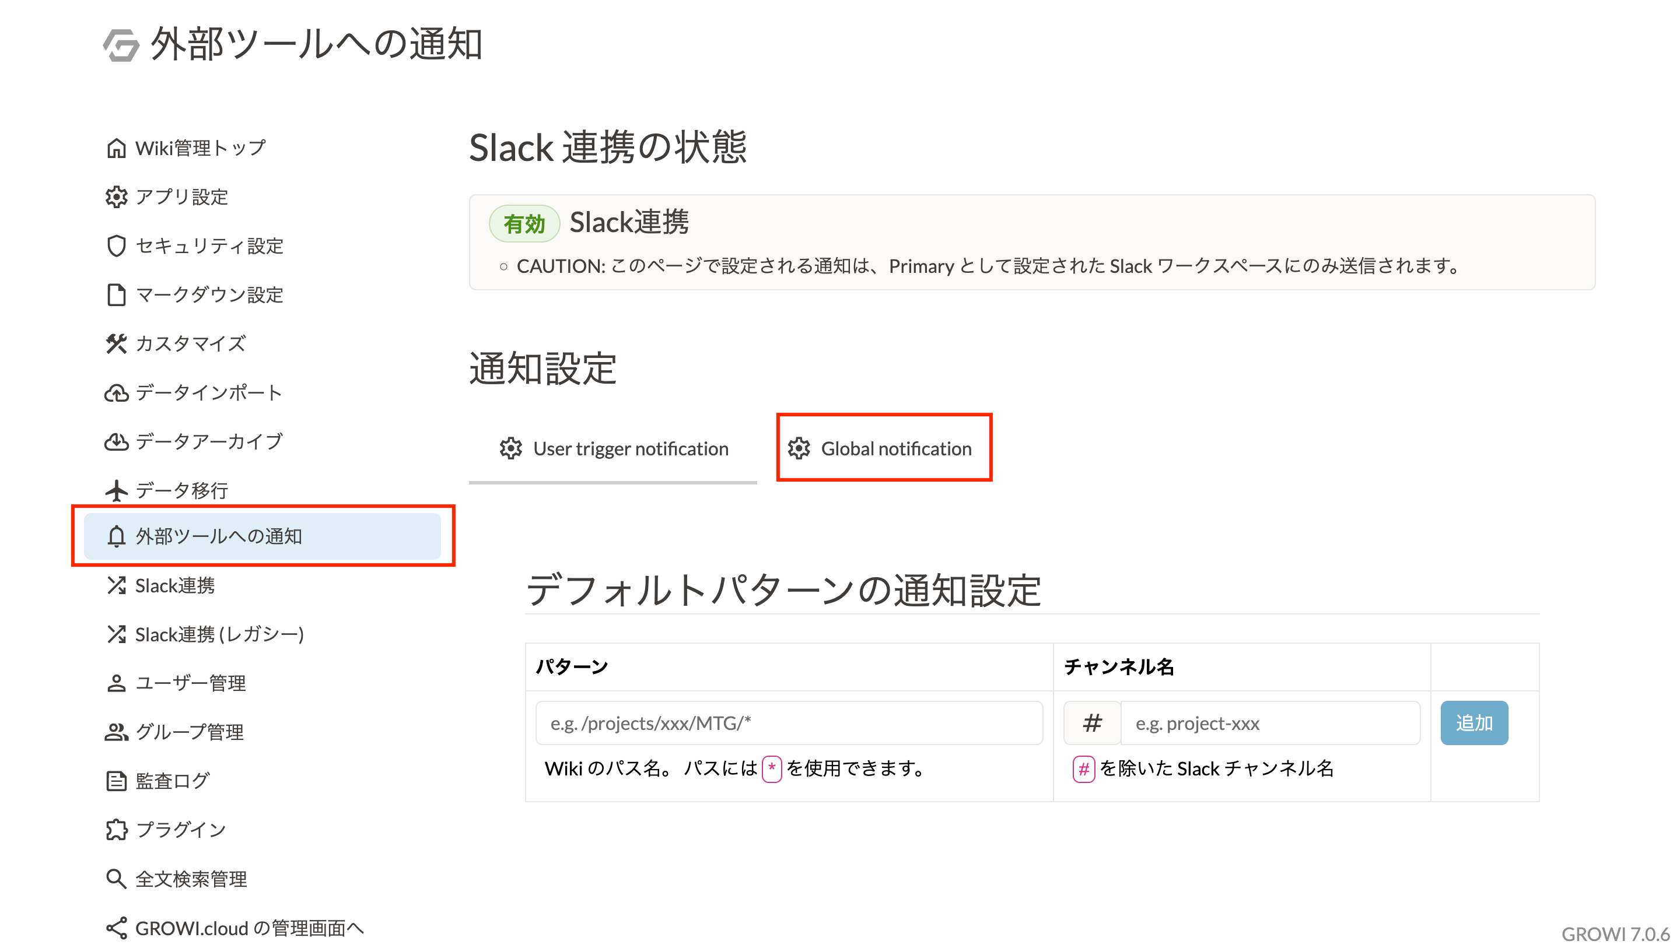Click the home icon beside Wiki管理トップ

[x=116, y=148]
